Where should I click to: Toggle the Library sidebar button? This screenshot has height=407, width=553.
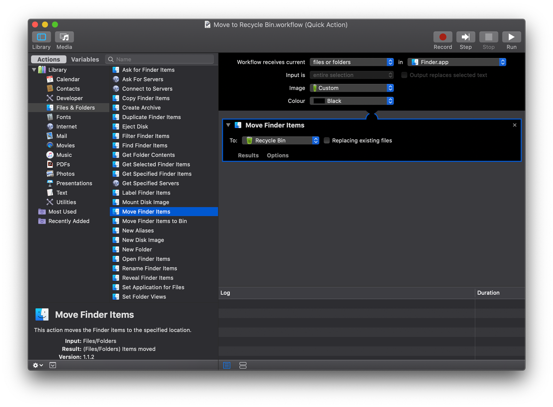pos(41,37)
